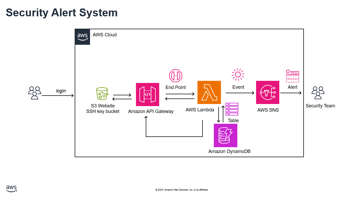
Task: Select the Table label
Action: 233,121
